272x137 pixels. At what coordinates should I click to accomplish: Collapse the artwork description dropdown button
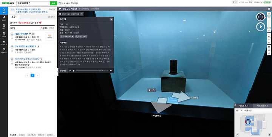click(x=67, y=37)
